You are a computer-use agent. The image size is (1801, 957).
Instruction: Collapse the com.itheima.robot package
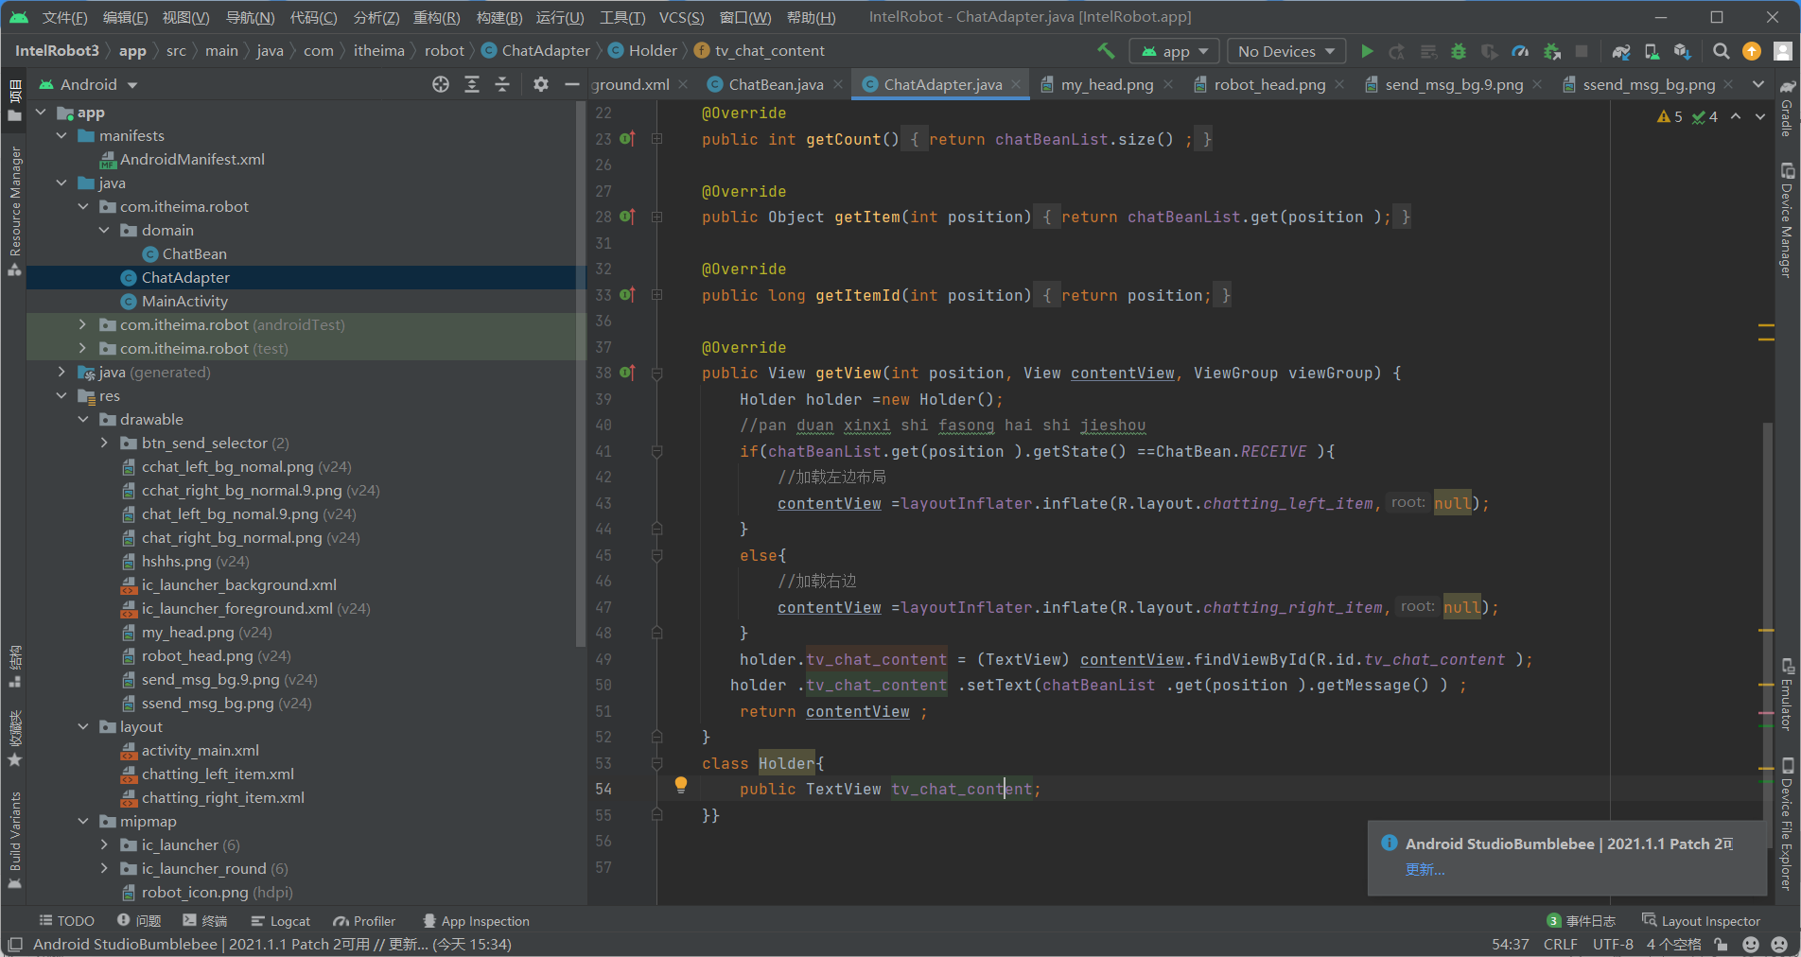tap(83, 206)
